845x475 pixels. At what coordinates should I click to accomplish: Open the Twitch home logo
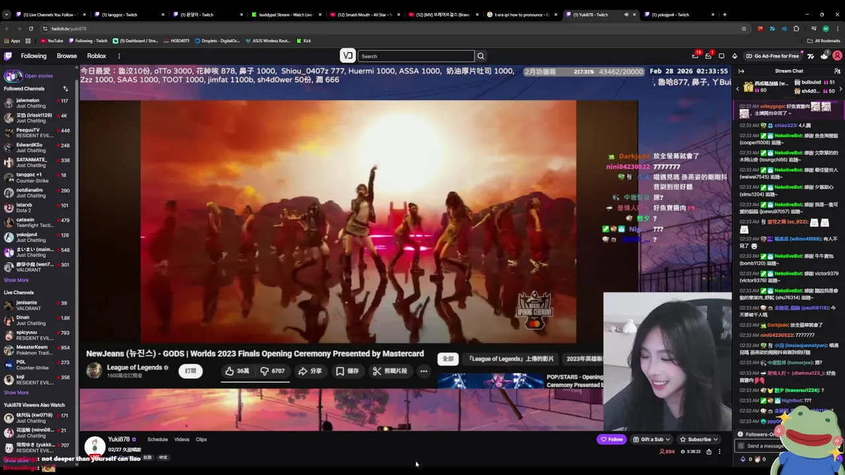coord(8,56)
